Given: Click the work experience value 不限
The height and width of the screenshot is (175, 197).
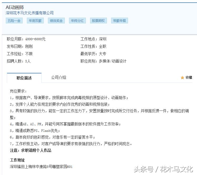Looking at the screenshot, I should tap(29, 54).
